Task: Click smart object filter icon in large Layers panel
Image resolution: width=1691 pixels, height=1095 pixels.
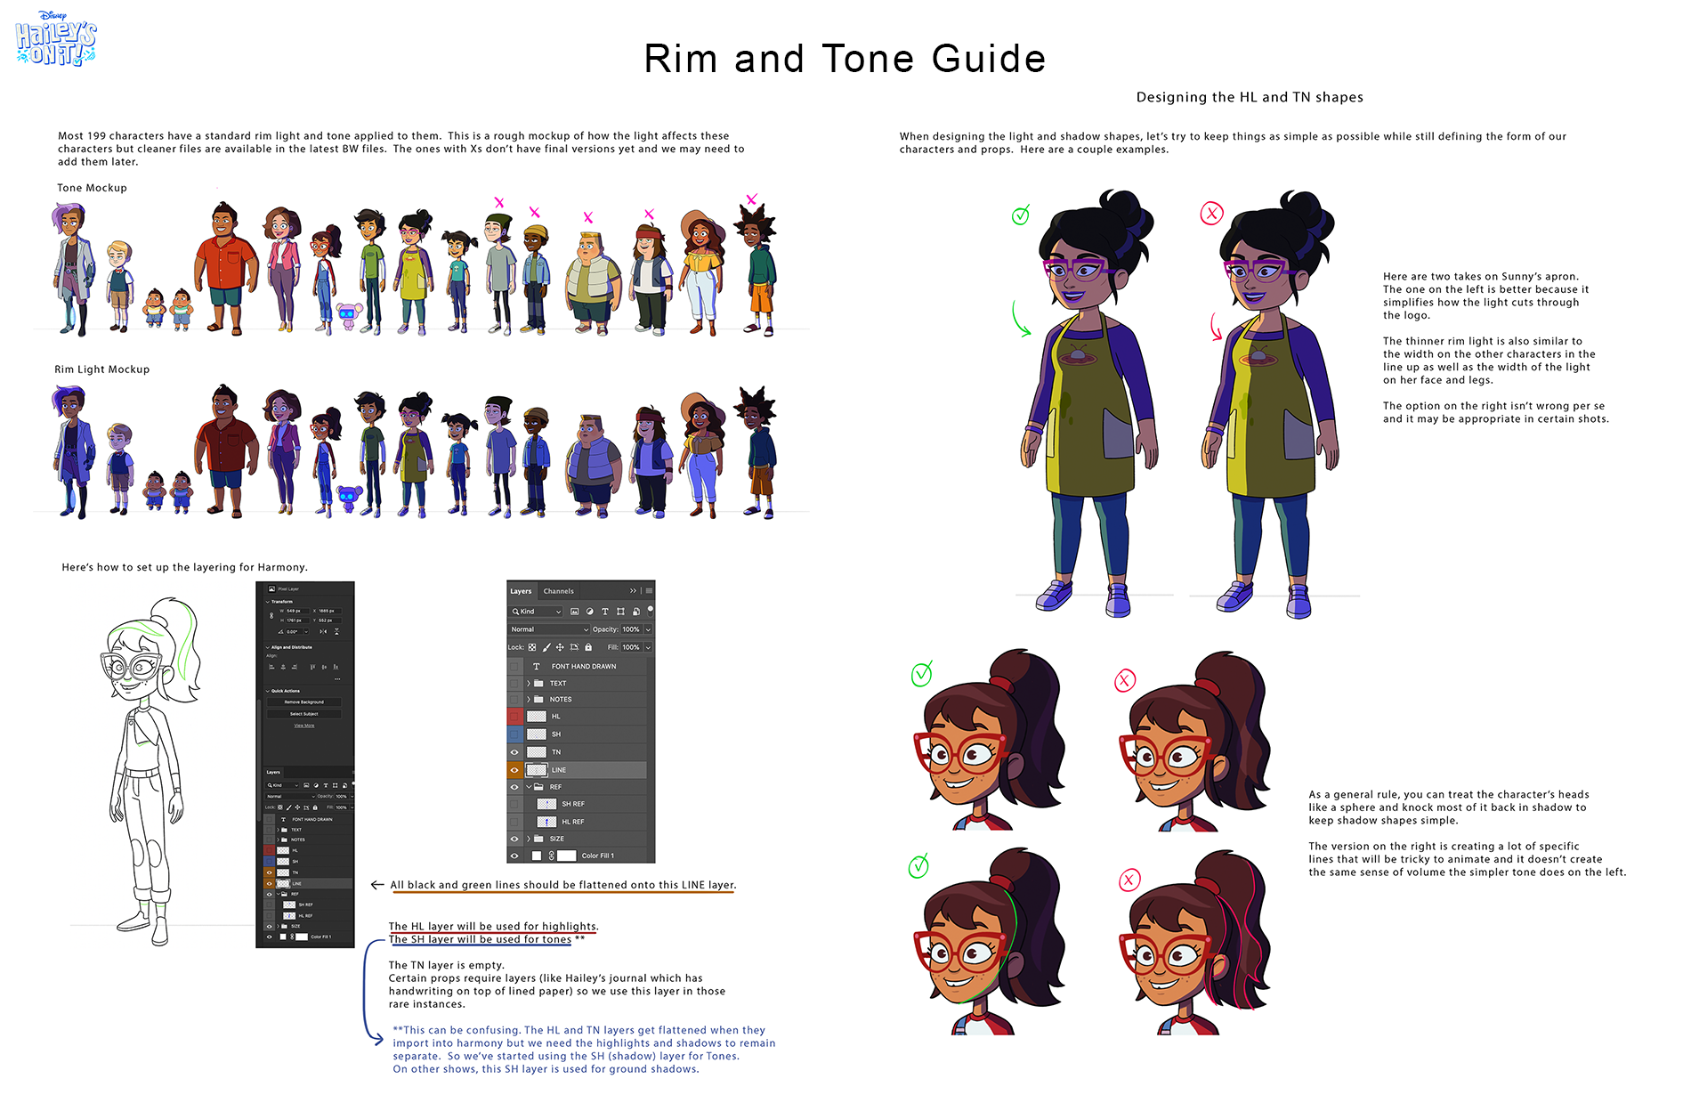Action: click(636, 612)
